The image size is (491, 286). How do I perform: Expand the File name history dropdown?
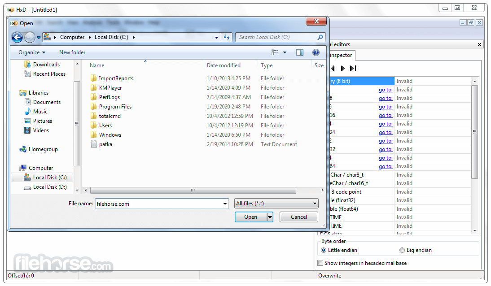225,204
